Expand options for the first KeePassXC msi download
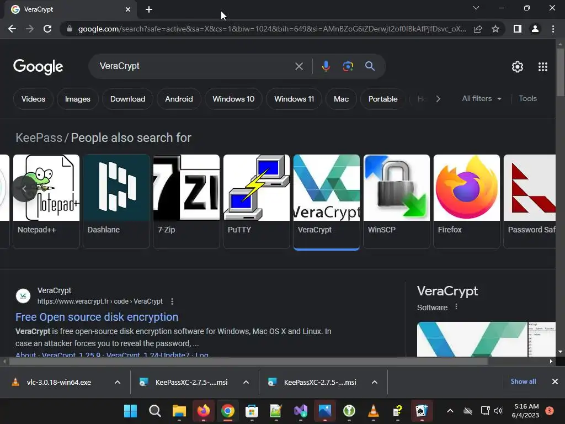 [246, 382]
